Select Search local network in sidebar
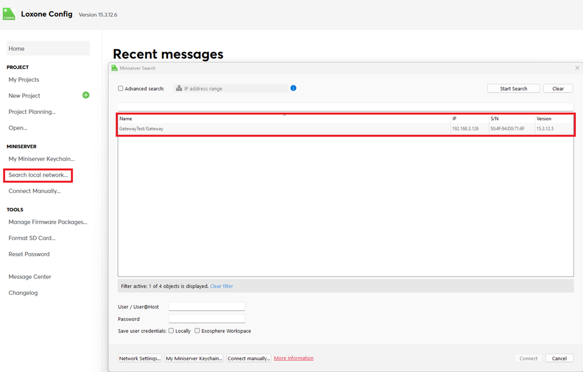The width and height of the screenshot is (583, 372). click(38, 175)
